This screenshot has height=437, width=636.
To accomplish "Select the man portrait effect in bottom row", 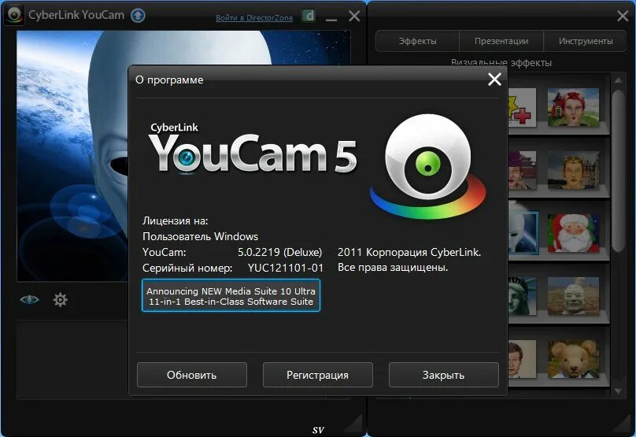I will pos(523,359).
